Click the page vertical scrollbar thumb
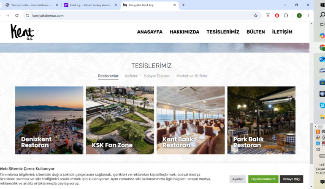Image resolution: width=325 pixels, height=189 pixels. (x=311, y=143)
